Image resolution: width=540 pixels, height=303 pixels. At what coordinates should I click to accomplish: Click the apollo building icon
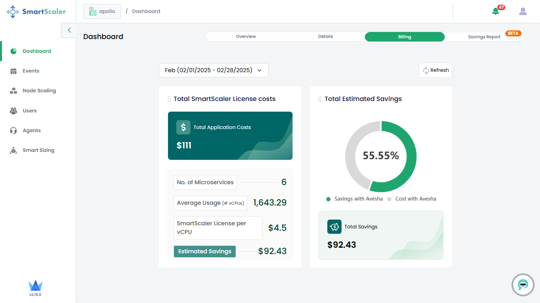click(93, 11)
